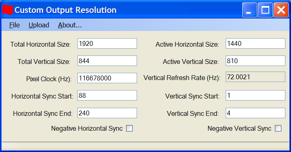
Task: Click the Total Vertical Size field
Action: (107, 61)
